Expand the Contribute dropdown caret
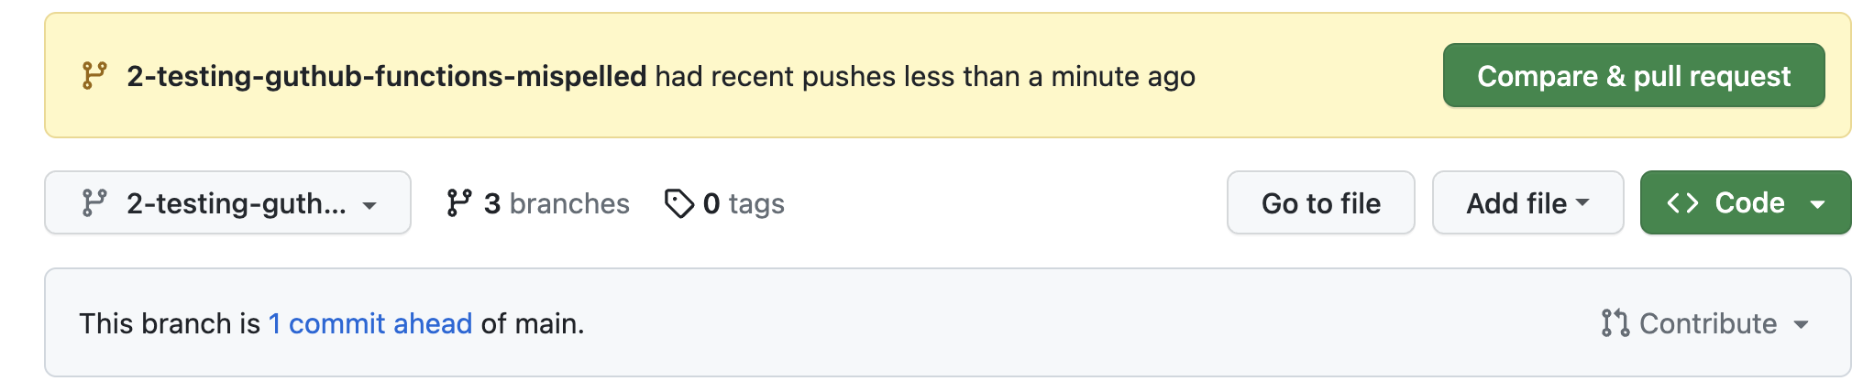 point(1801,324)
